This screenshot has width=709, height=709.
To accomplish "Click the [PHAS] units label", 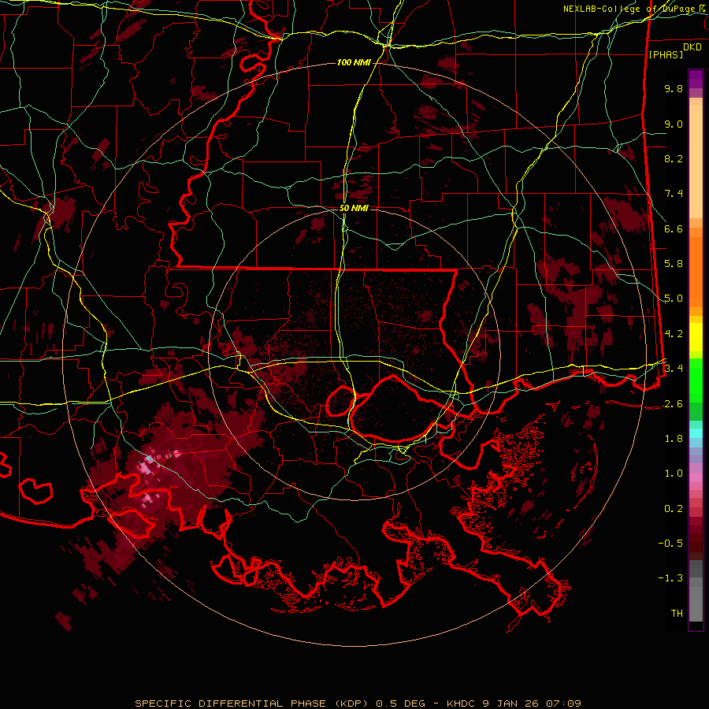I will tap(666, 54).
